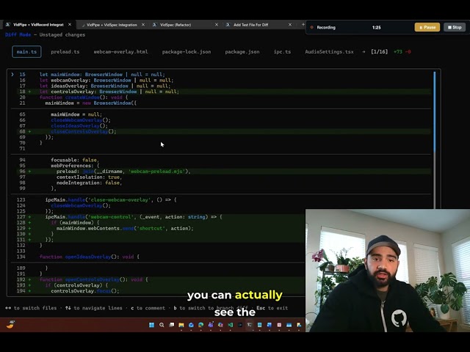Pause the screen recording
Screen dimensions: 470x352
(427, 27)
